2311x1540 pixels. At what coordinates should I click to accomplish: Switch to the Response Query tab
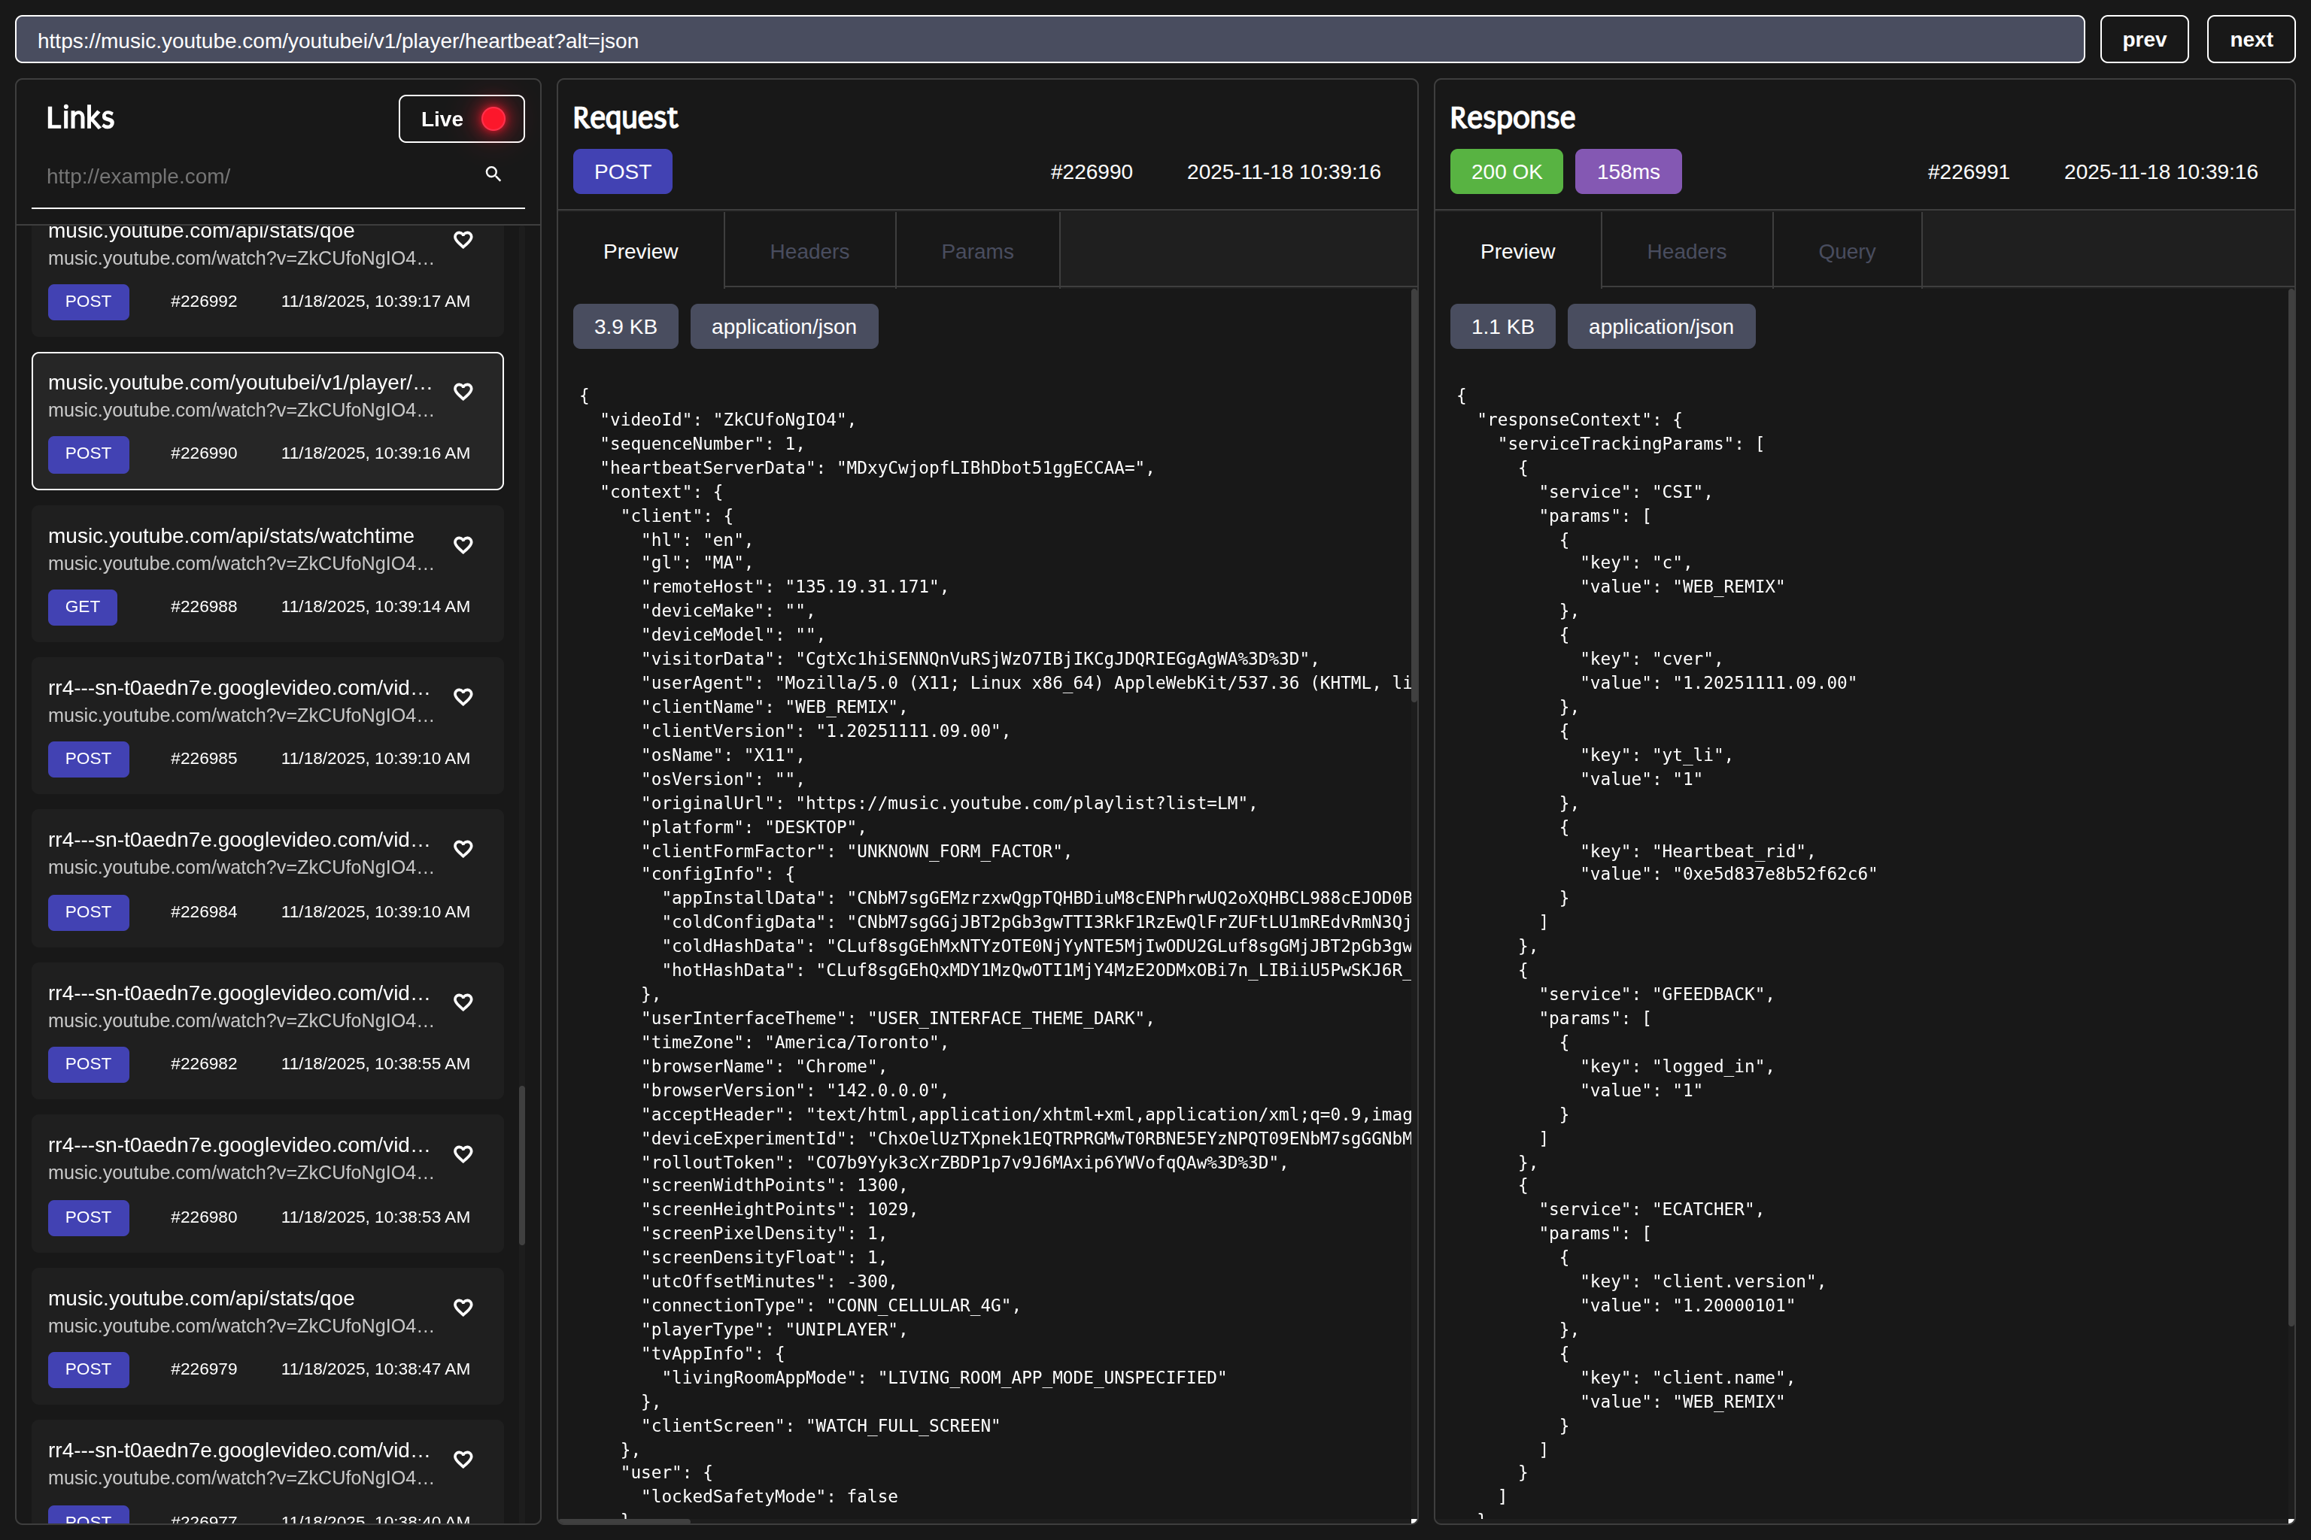(1846, 251)
